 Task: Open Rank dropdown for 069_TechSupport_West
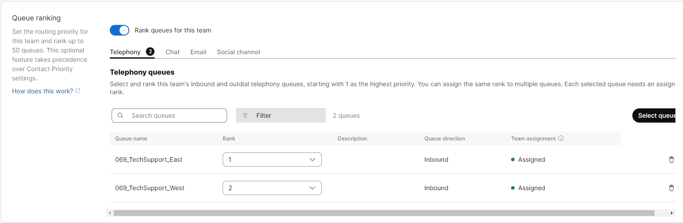tap(272, 188)
